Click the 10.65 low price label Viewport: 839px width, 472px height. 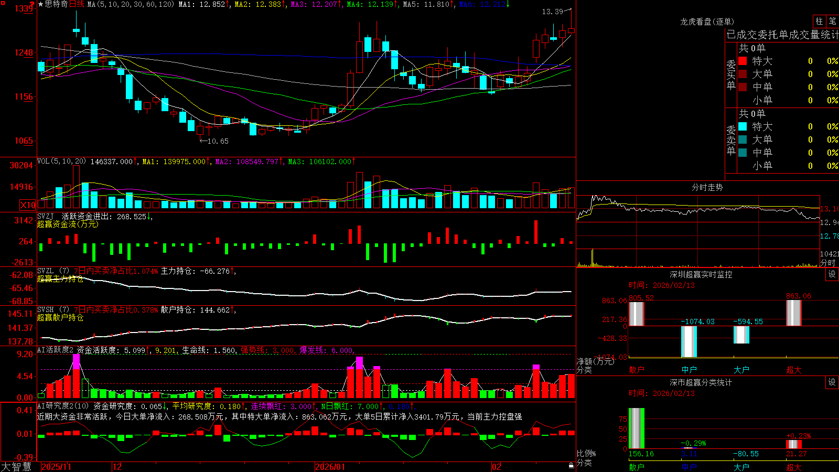point(218,141)
